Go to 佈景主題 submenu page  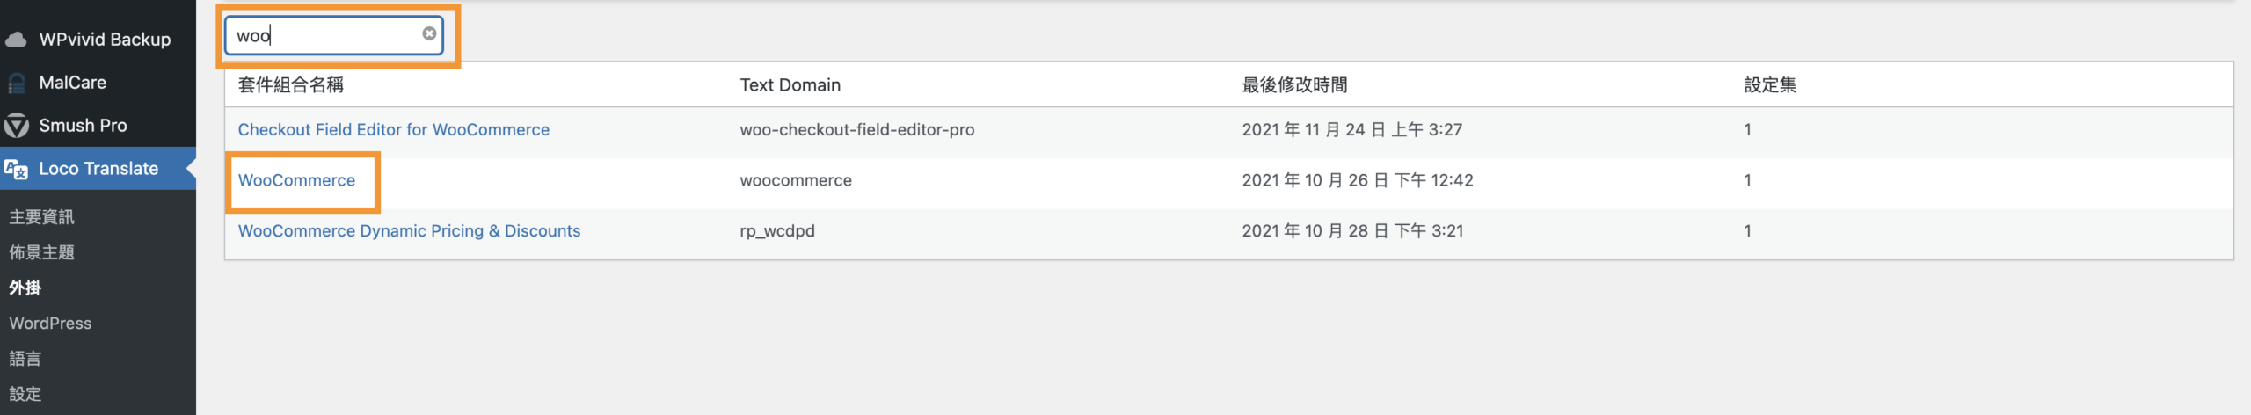click(x=41, y=252)
